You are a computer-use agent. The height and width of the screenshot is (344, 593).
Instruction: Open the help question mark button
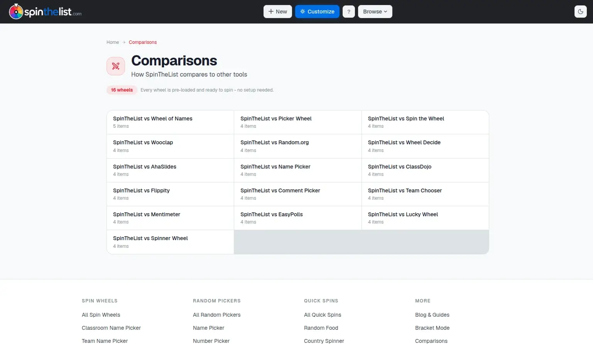point(349,12)
